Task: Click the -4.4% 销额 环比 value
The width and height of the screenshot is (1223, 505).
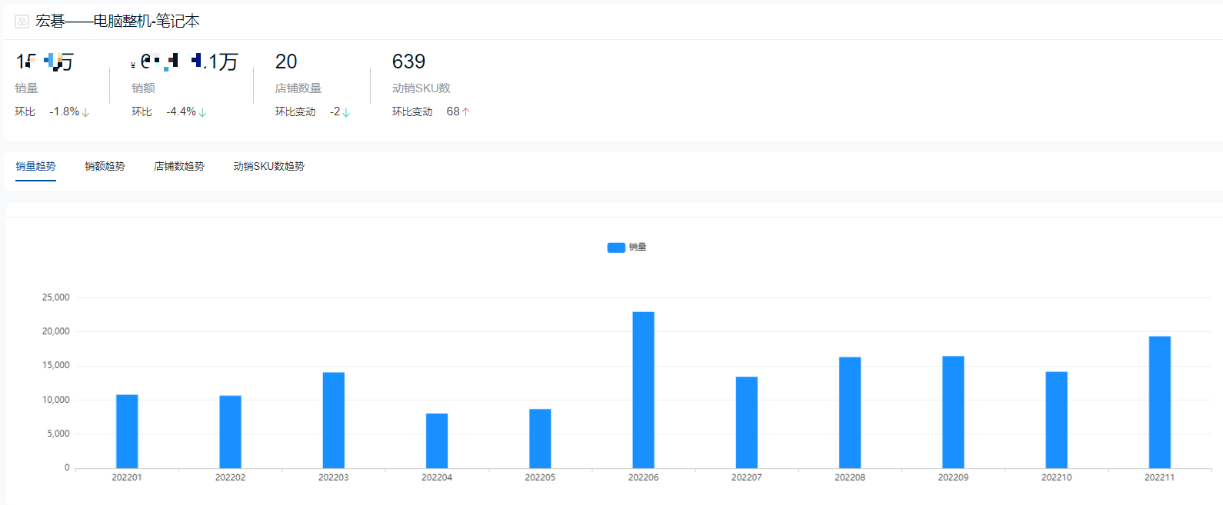Action: (x=182, y=111)
